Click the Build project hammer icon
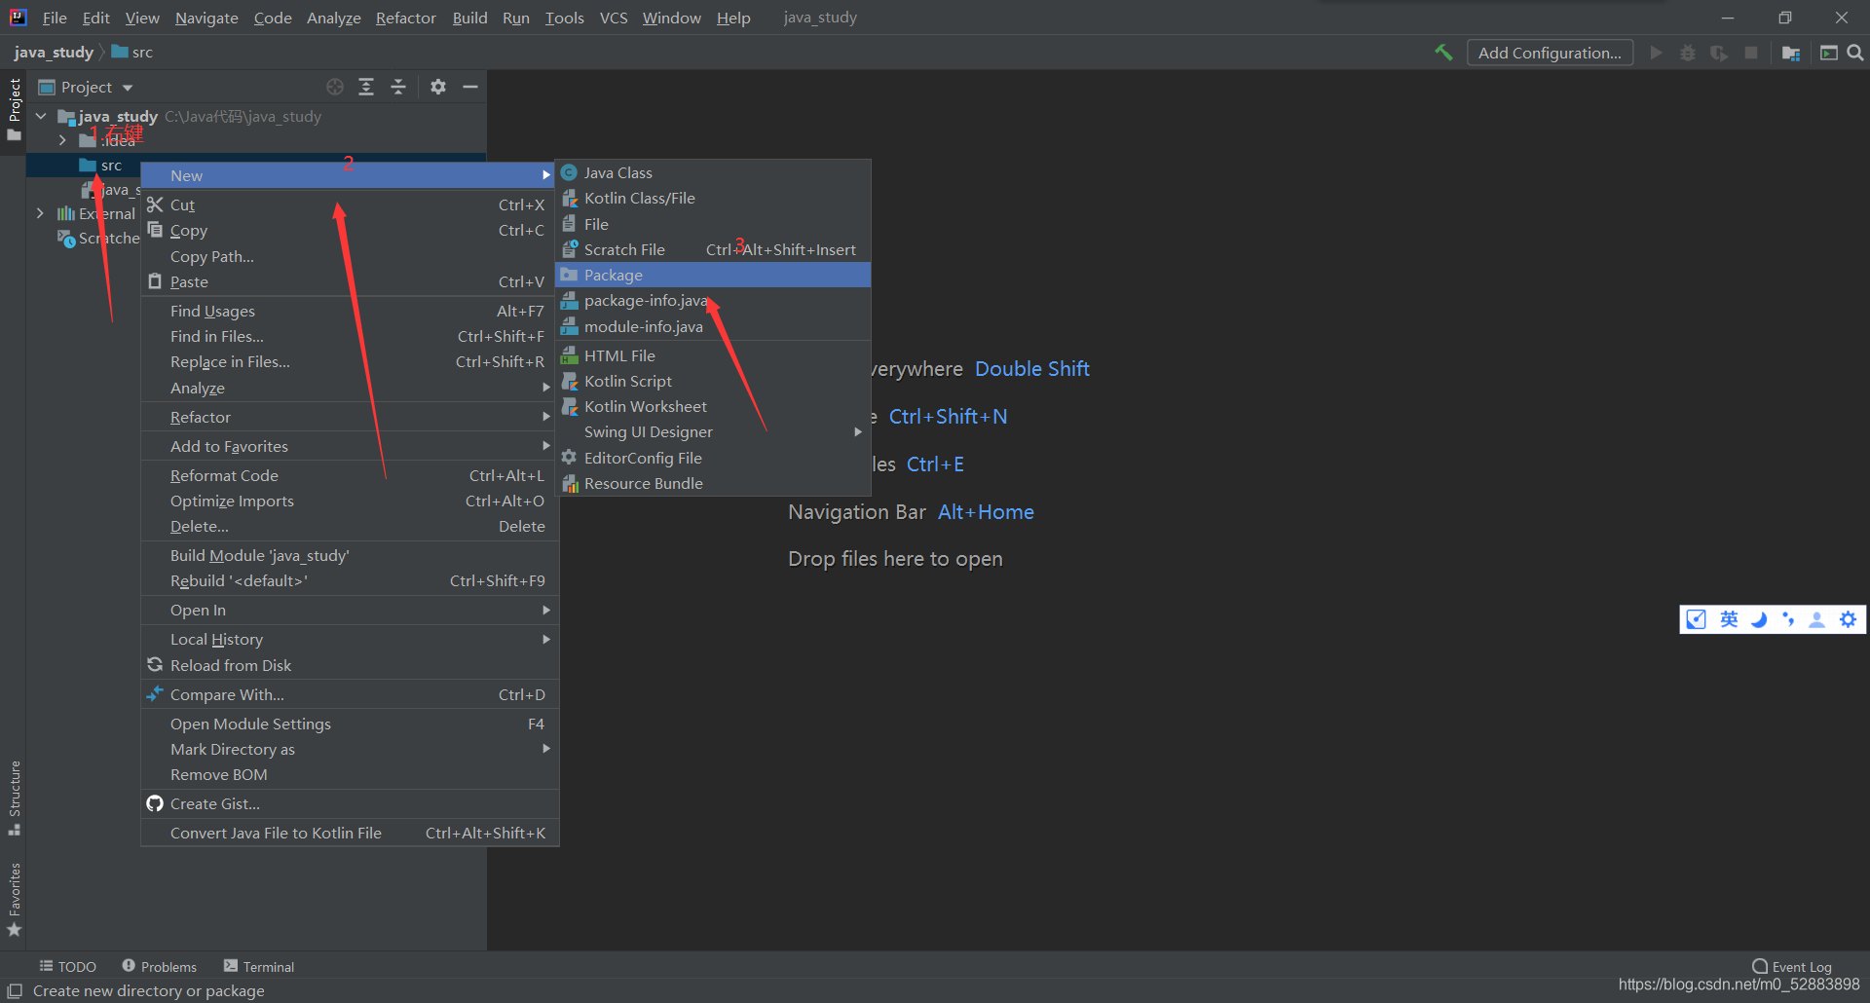Image resolution: width=1870 pixels, height=1003 pixels. point(1443,53)
